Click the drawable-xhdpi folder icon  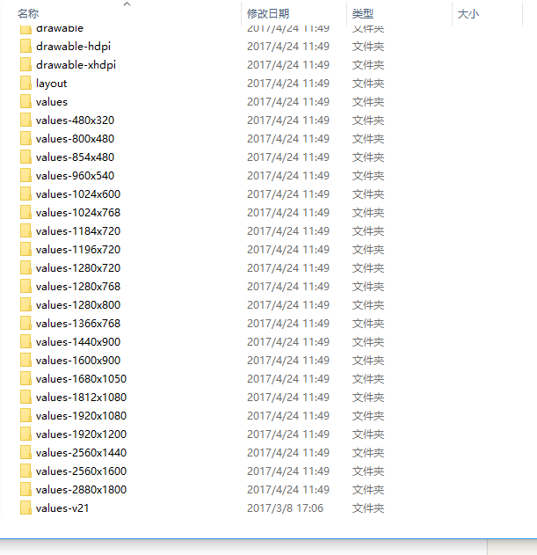coord(25,65)
